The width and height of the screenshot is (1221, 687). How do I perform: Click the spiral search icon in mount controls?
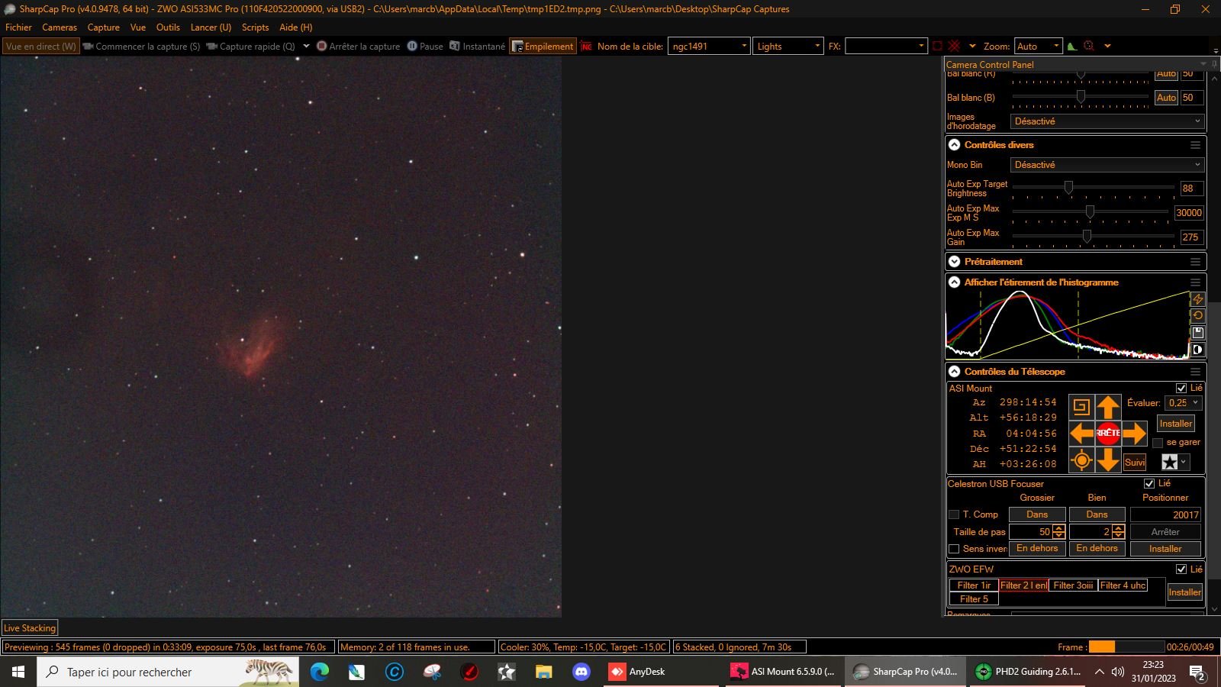coord(1081,407)
